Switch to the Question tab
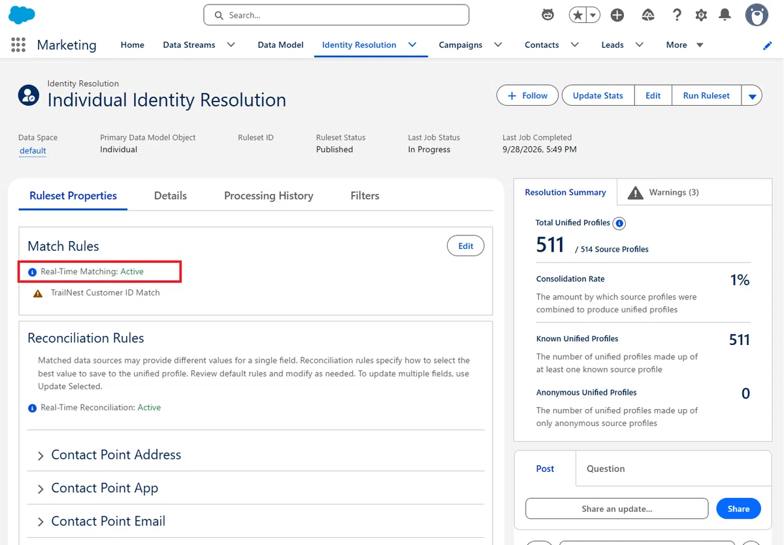The height and width of the screenshot is (545, 784). coord(606,469)
